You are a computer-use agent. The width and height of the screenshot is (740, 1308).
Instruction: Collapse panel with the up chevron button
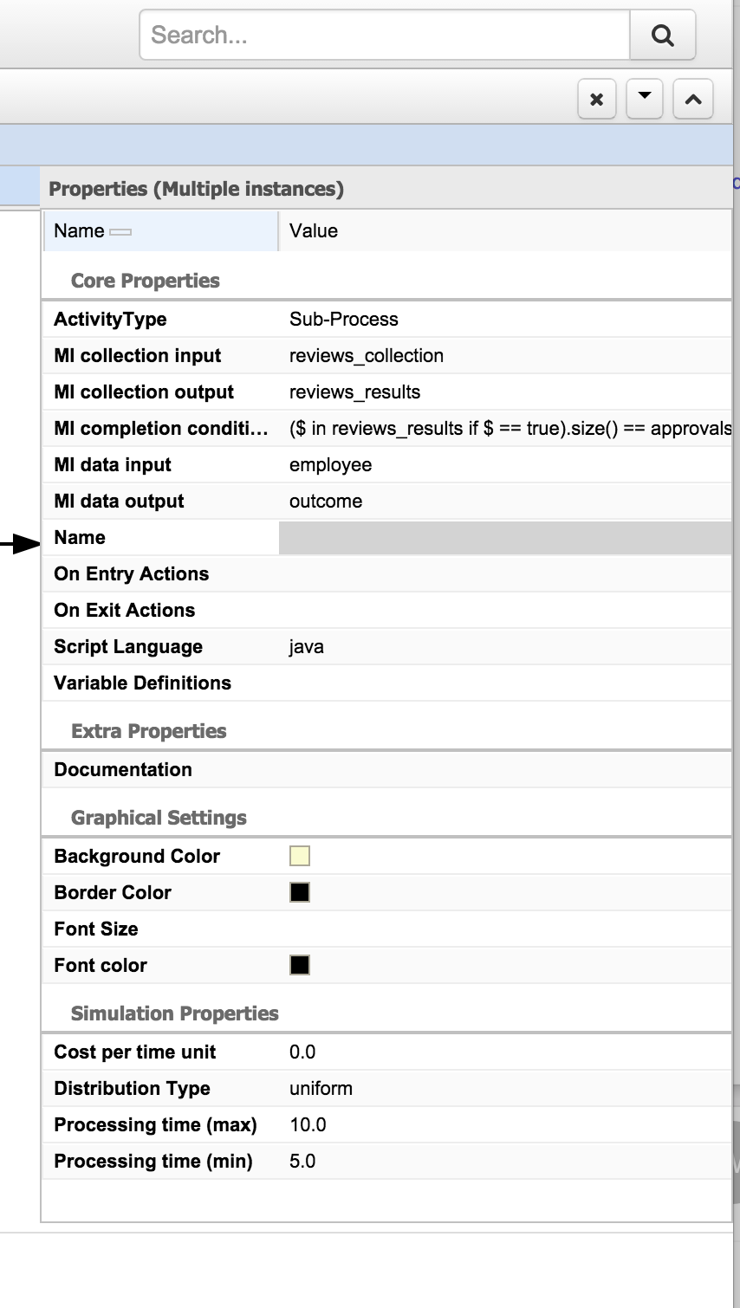pos(693,99)
